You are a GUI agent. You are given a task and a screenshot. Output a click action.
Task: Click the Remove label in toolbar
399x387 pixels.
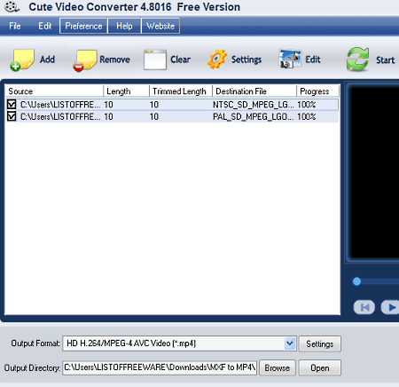click(x=114, y=59)
